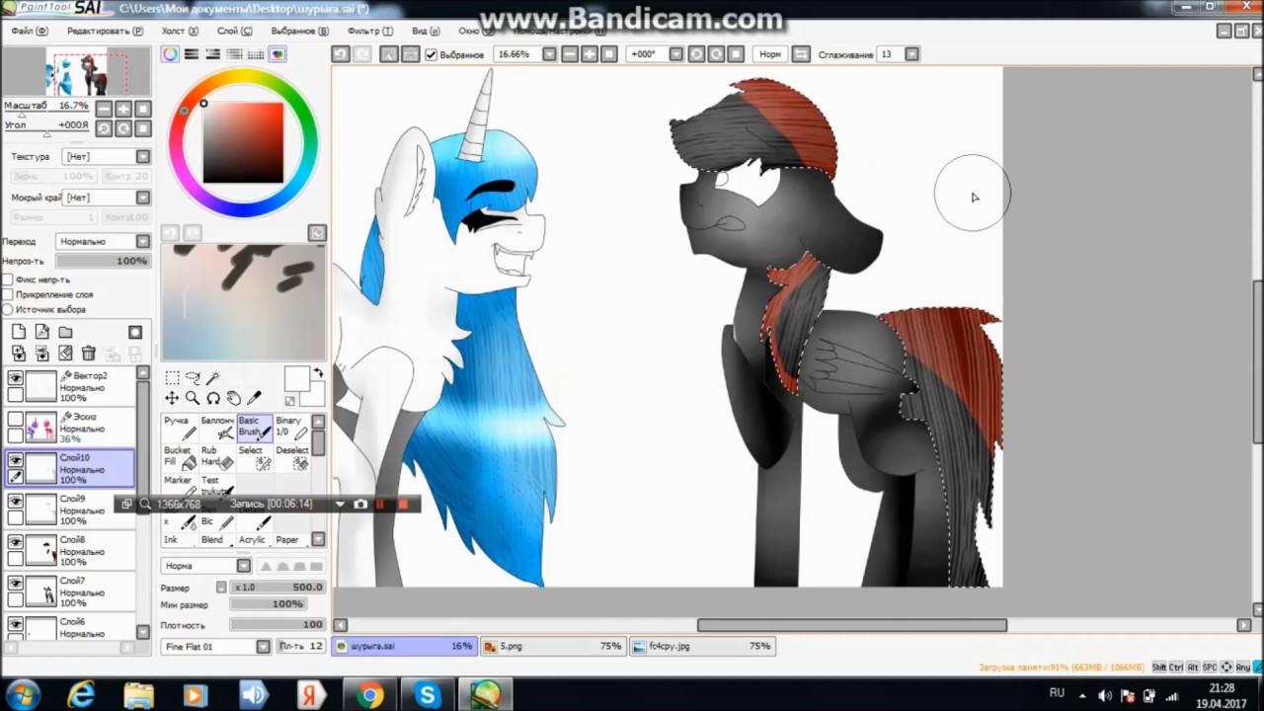Choose the Select pen tool

tap(255, 457)
